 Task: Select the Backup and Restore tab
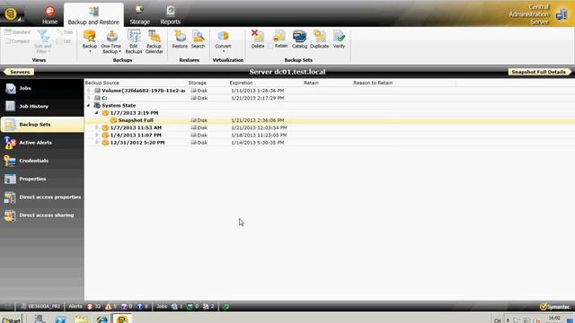93,15
